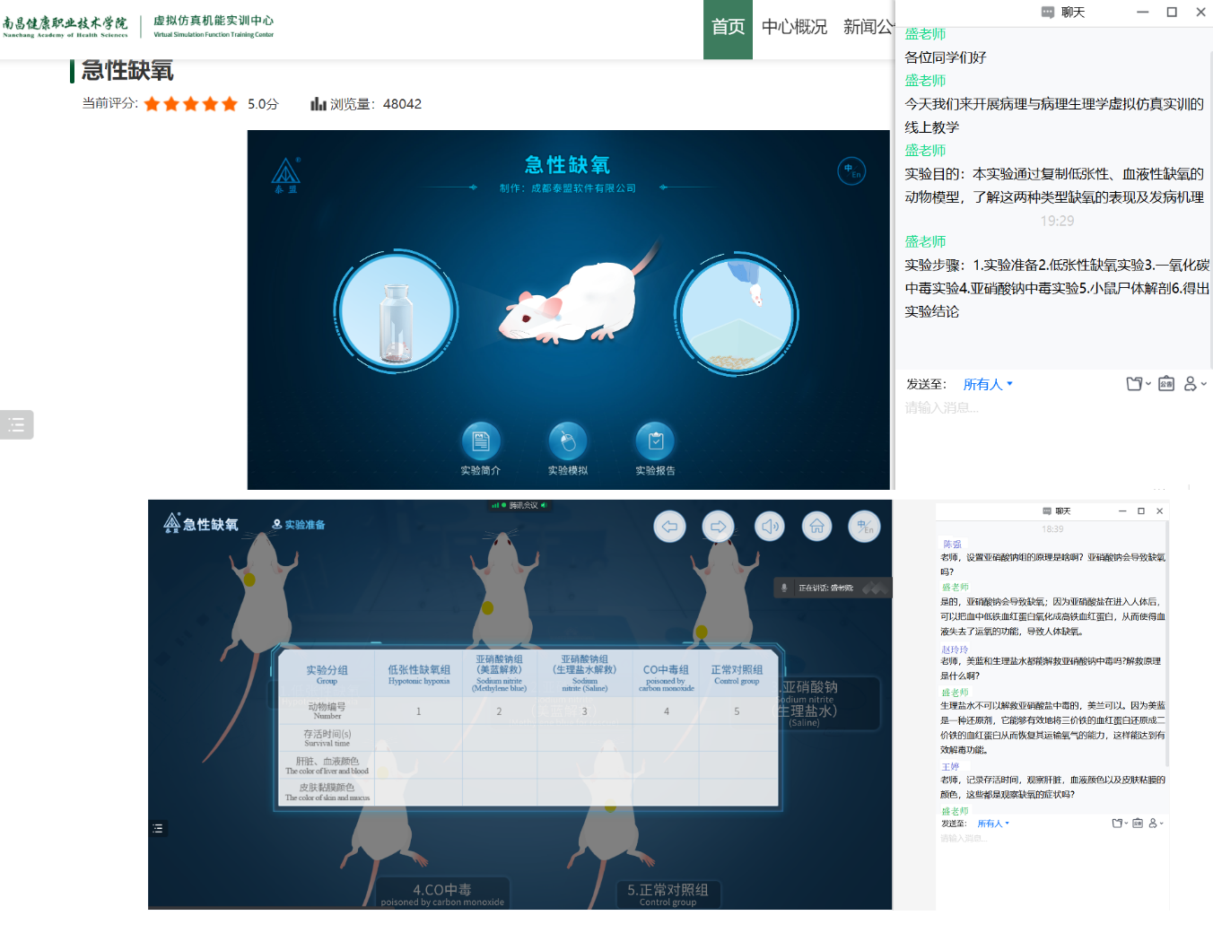
Task: Open the 公告 announcement icon in lower chat
Action: click(x=1138, y=824)
